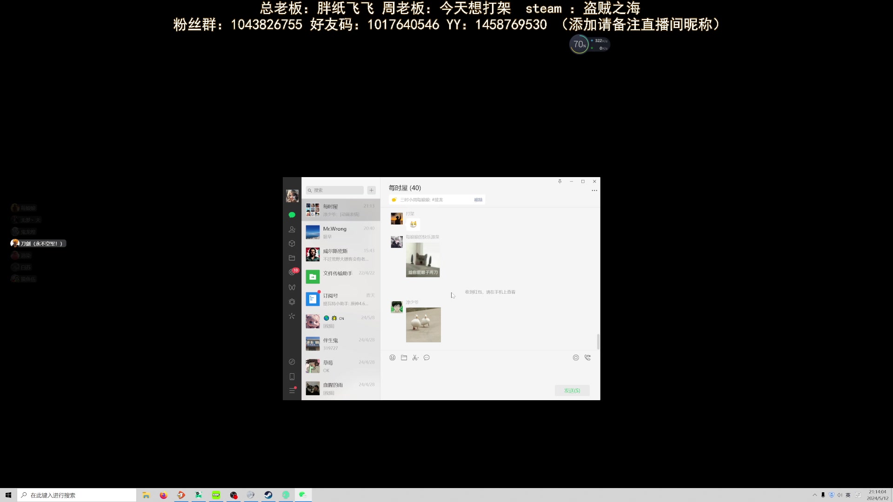
Task: Click the search box in WeChat
Action: 335,190
